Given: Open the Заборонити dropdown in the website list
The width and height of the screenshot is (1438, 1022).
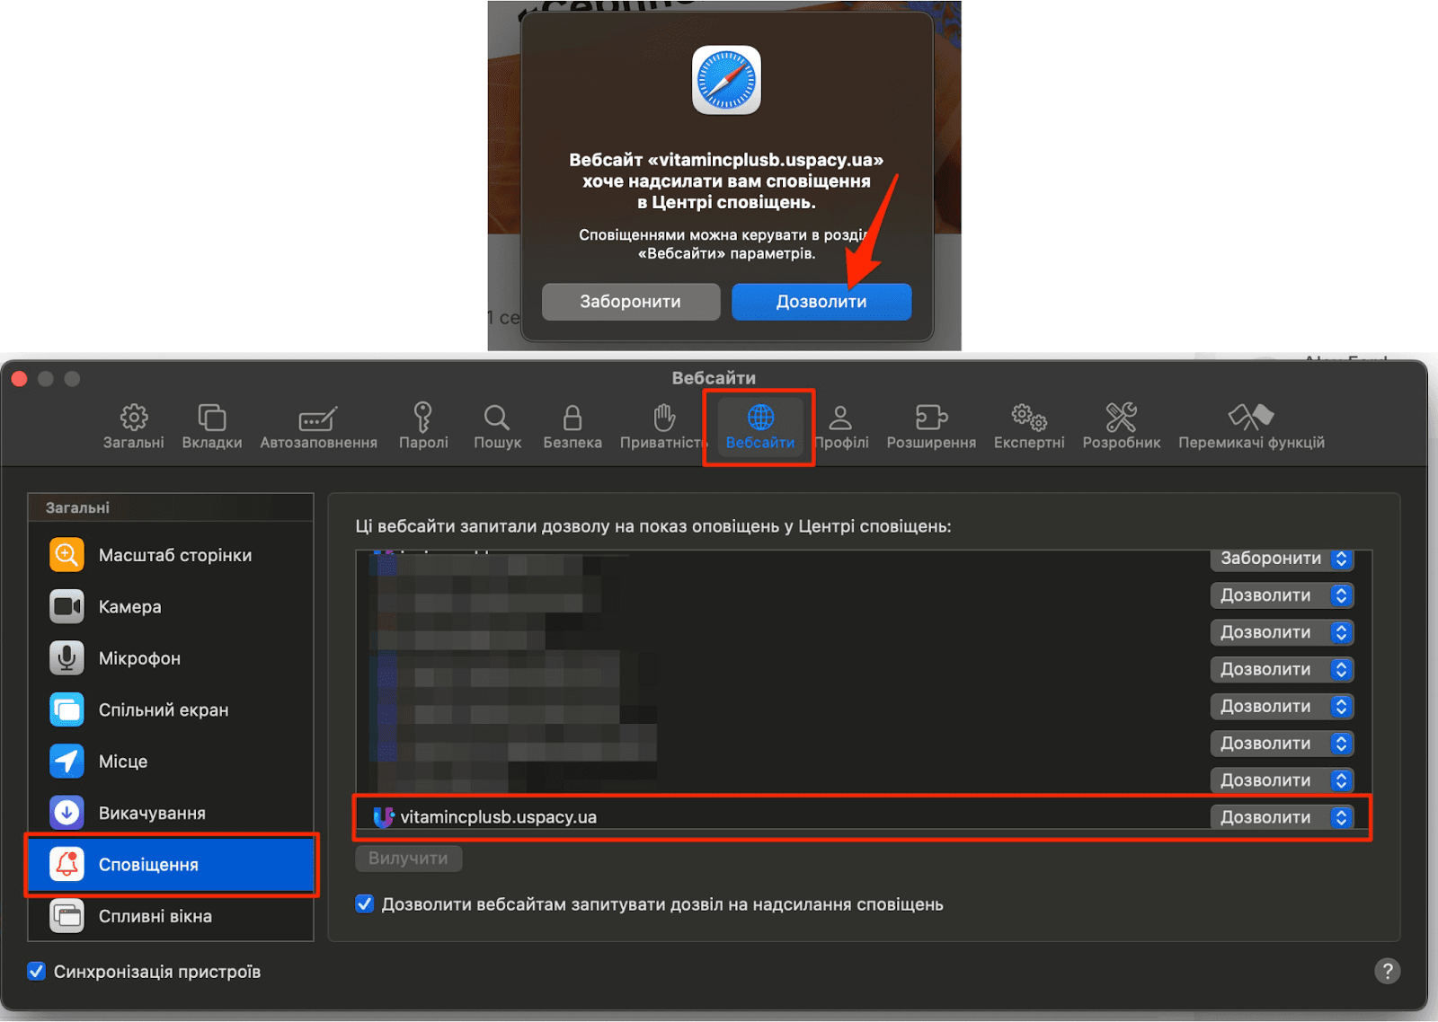Looking at the screenshot, I should click(x=1282, y=559).
